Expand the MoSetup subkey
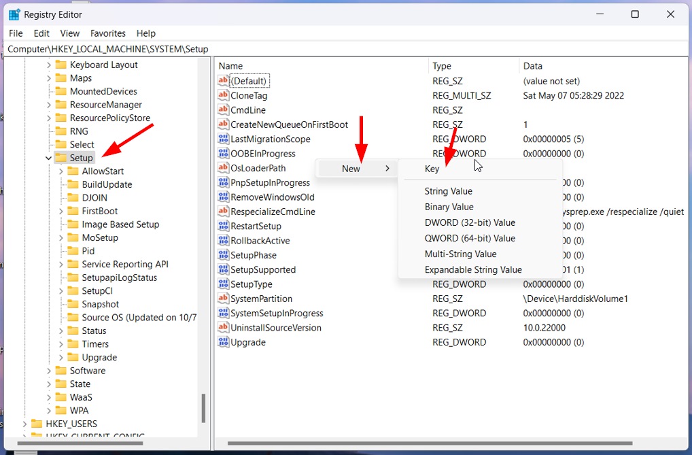The width and height of the screenshot is (692, 455). pyautogui.click(x=61, y=237)
